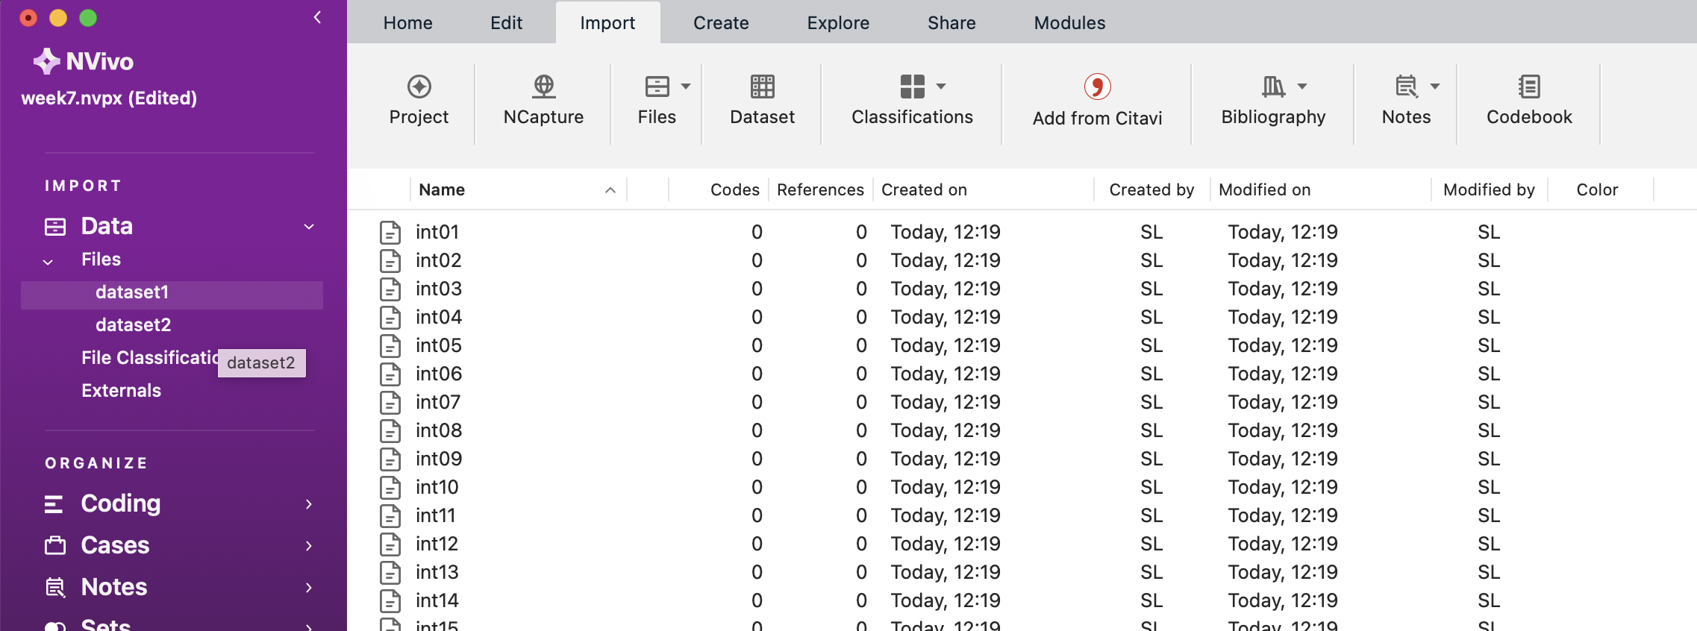Click the Classifications icon in ribbon

pyautogui.click(x=912, y=87)
